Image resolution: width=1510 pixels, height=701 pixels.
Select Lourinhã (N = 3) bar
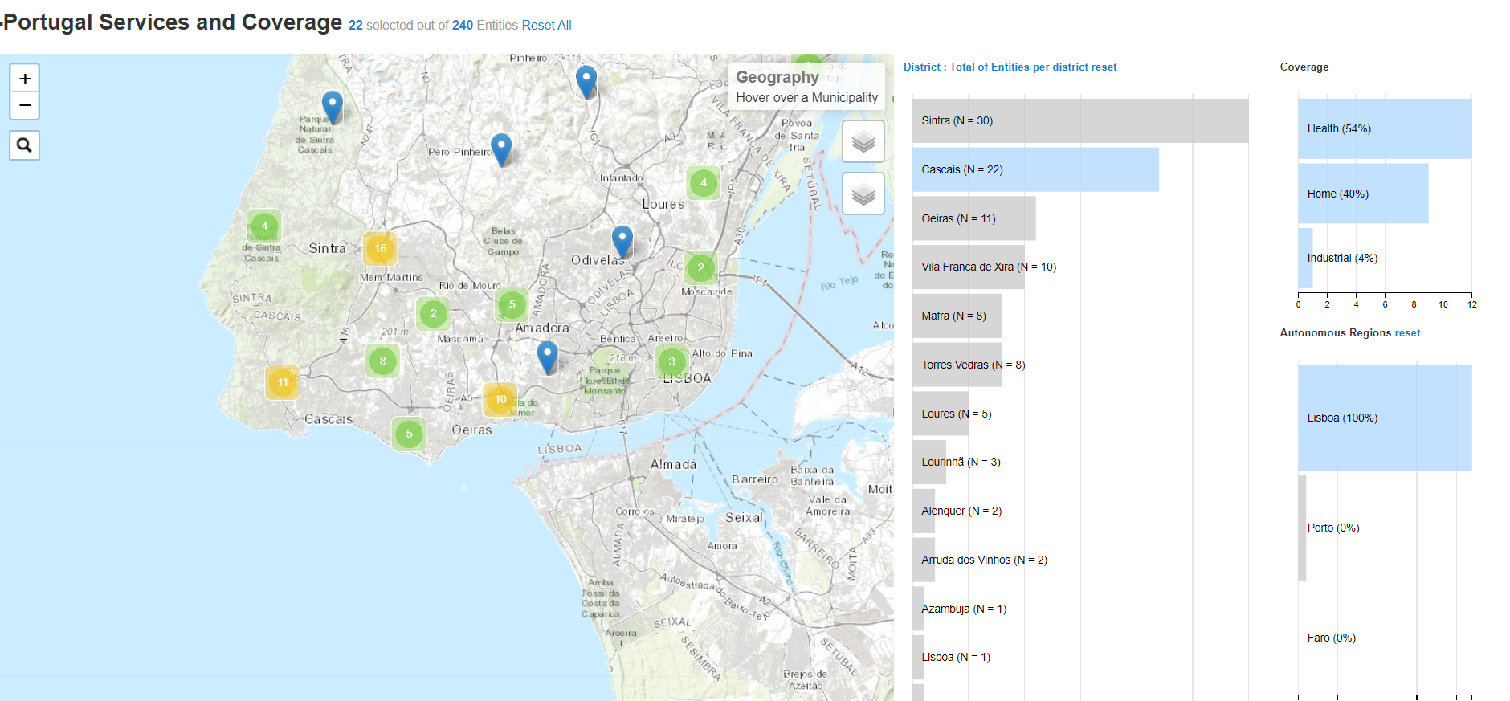pos(929,462)
